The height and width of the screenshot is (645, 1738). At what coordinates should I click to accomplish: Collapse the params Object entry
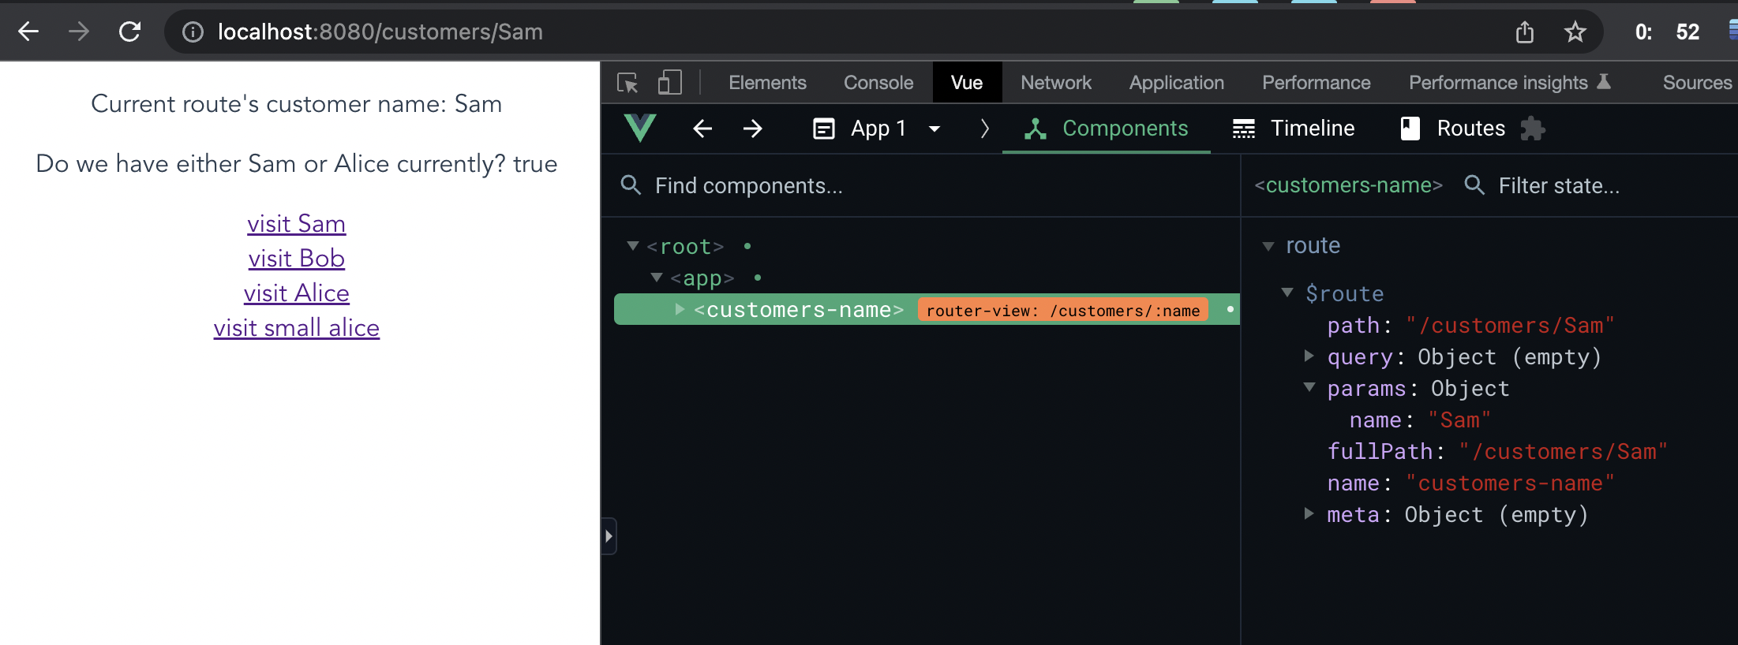click(x=1309, y=387)
